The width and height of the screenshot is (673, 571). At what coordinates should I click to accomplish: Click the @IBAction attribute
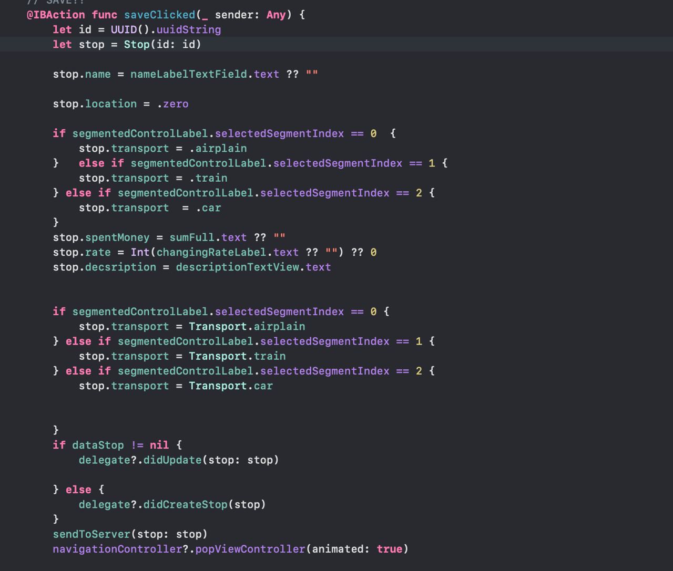(x=56, y=15)
